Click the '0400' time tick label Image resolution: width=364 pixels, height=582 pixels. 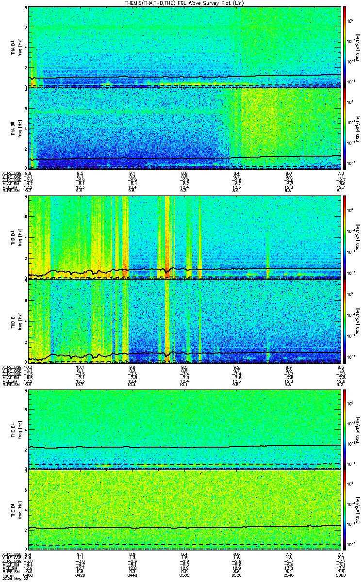[29, 575]
